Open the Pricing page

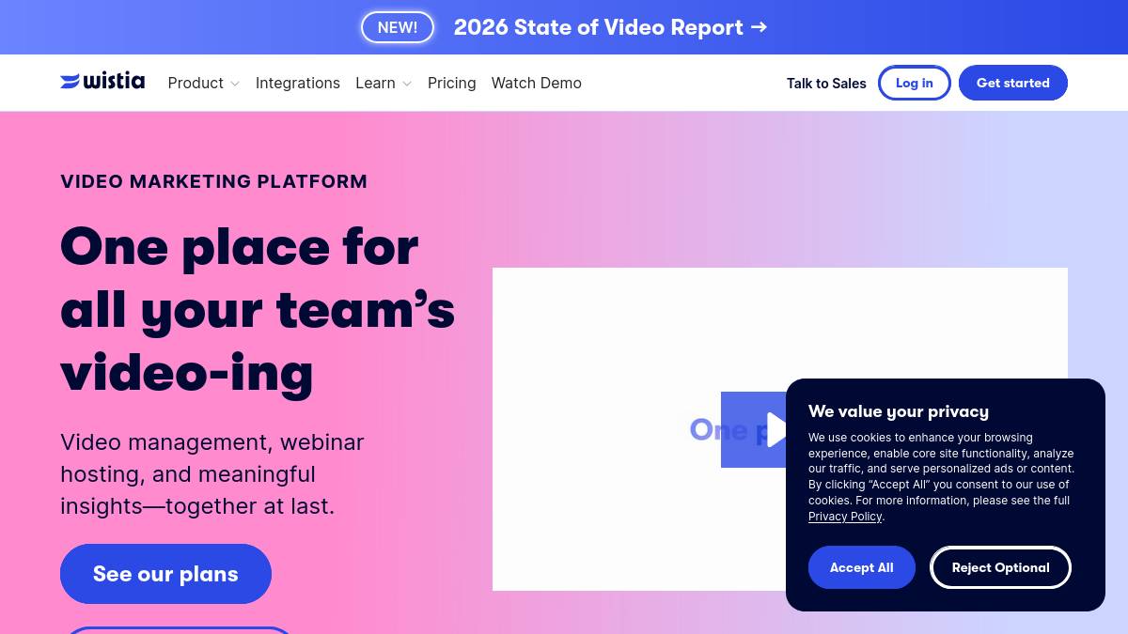(x=452, y=83)
